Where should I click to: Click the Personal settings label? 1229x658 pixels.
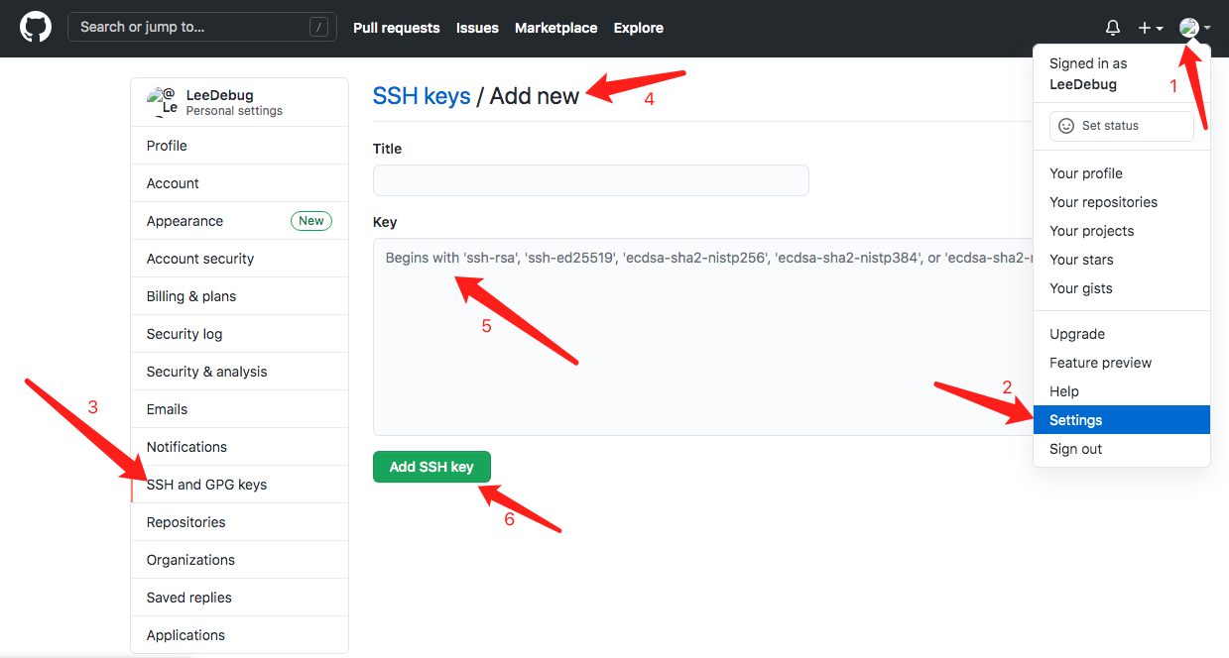click(234, 111)
